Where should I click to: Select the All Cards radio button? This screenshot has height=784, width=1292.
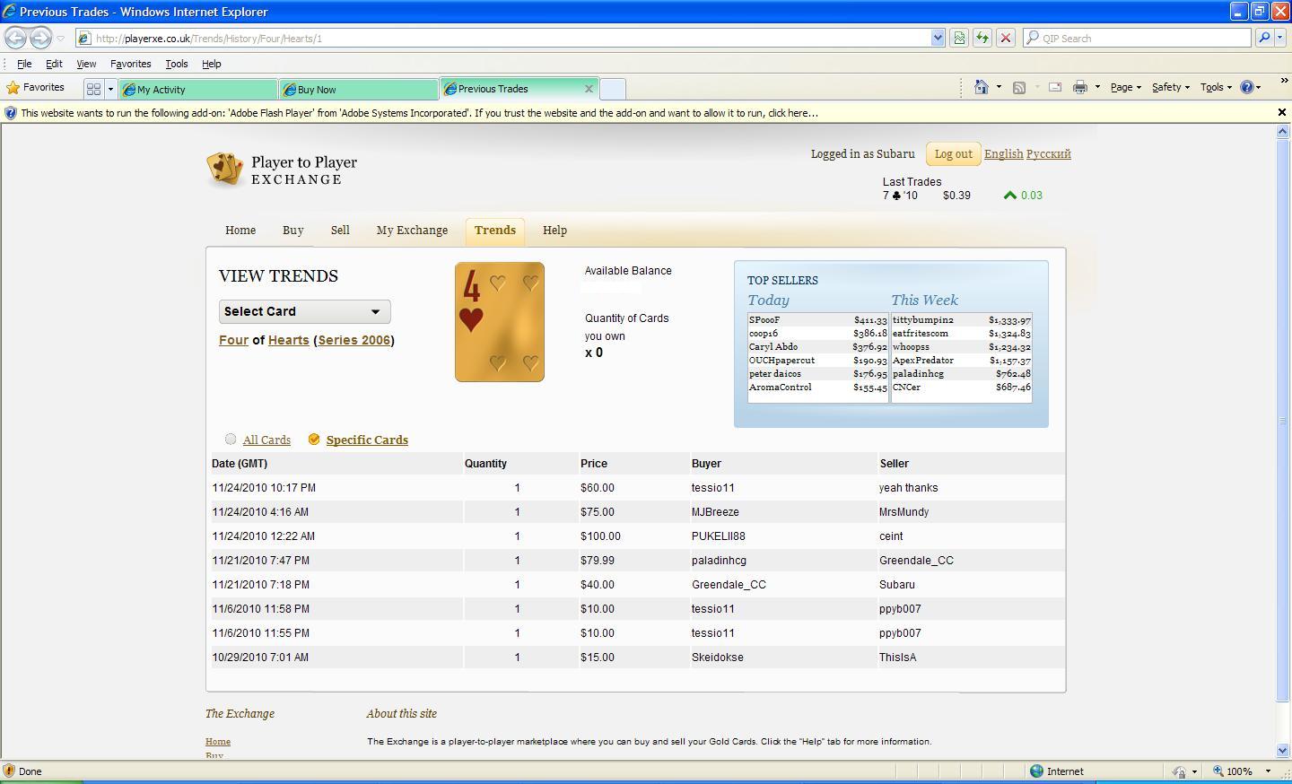231,439
